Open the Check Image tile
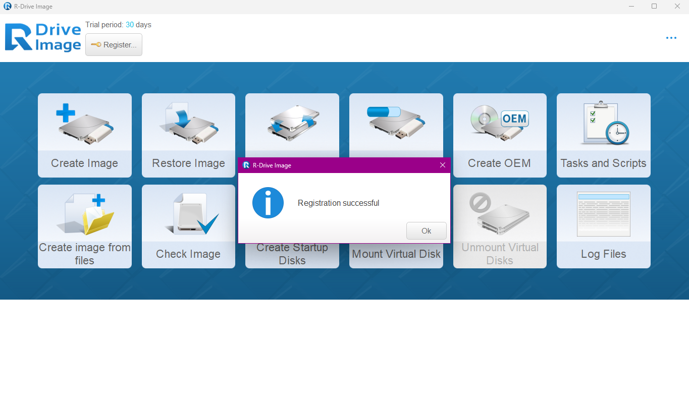This screenshot has height=401, width=689. point(188,226)
